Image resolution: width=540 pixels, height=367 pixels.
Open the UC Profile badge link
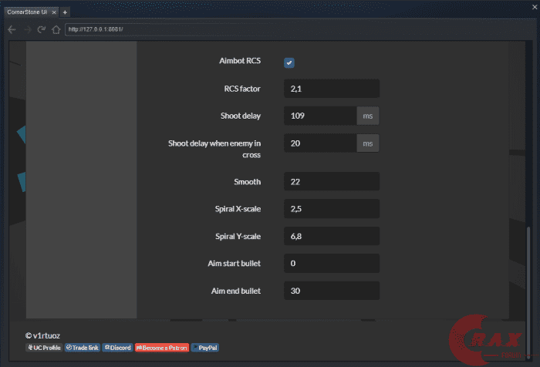(44, 348)
